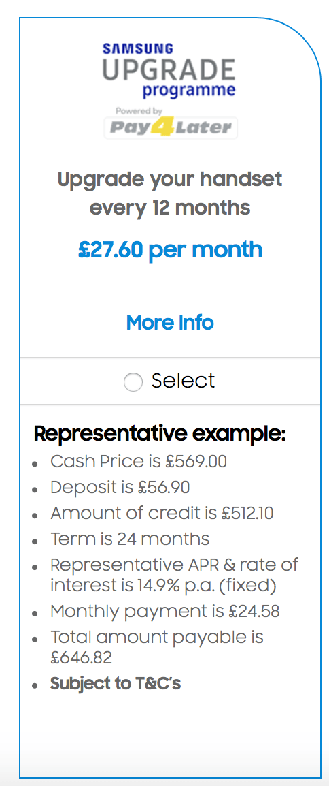Click the Total amount payable line
329x786 pixels.
[157, 646]
